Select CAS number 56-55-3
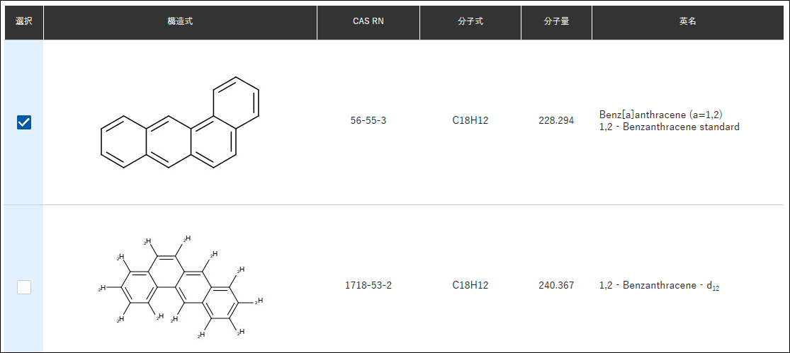This screenshot has width=790, height=353. [x=368, y=121]
